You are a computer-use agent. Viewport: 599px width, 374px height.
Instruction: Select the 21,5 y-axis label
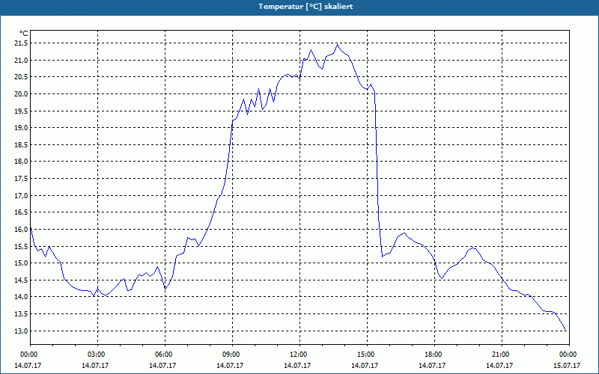coord(21,43)
